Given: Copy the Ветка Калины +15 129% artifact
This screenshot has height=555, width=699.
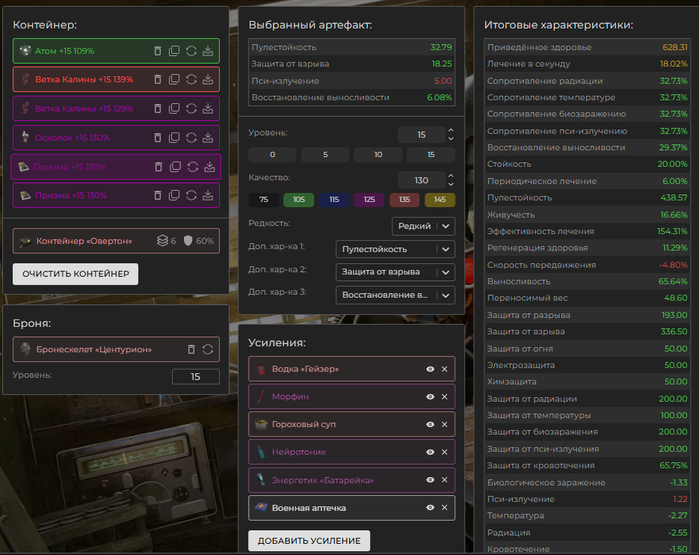Looking at the screenshot, I should (174, 108).
